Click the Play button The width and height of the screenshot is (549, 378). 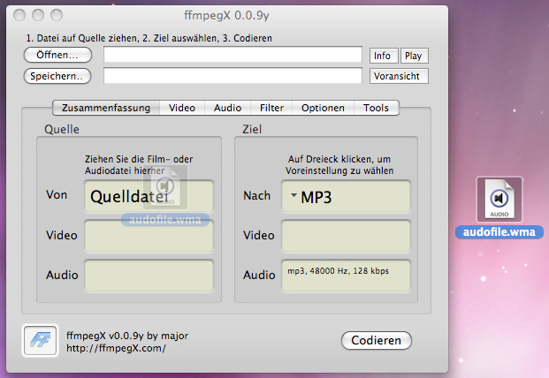(x=415, y=56)
